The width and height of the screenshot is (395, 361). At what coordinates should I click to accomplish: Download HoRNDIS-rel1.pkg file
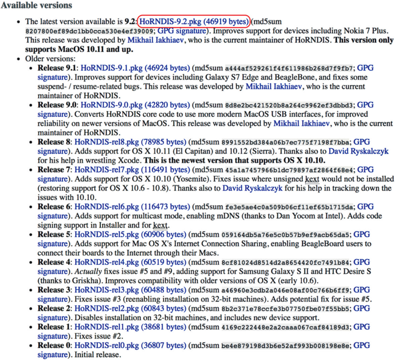tap(130, 327)
